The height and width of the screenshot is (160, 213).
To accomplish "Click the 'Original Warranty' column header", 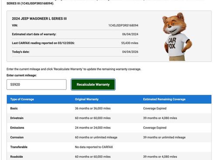I will pyautogui.click(x=87, y=99).
